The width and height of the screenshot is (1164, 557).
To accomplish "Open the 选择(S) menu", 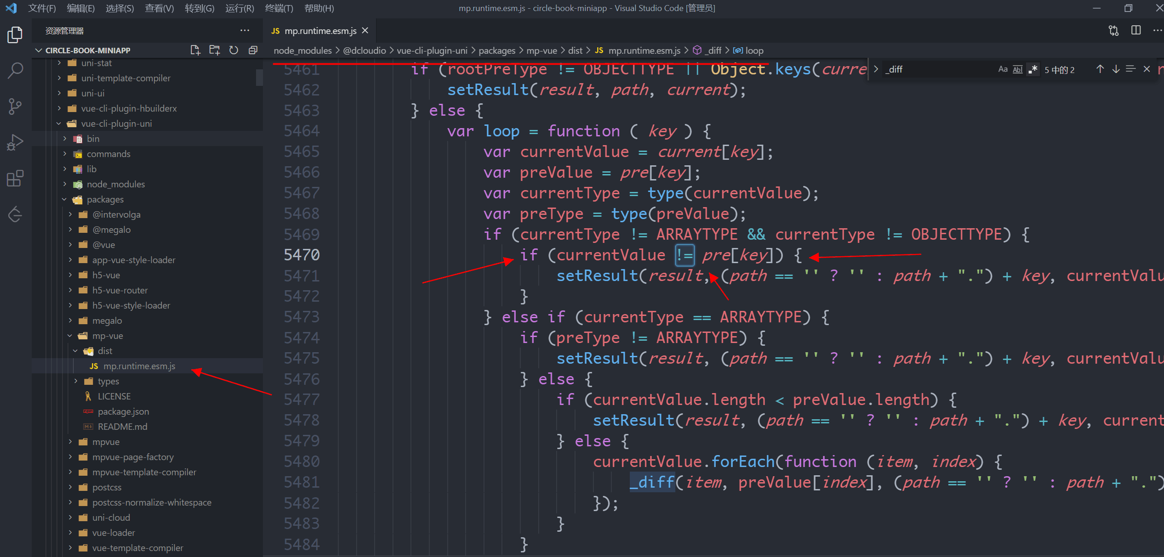I will pyautogui.click(x=120, y=8).
